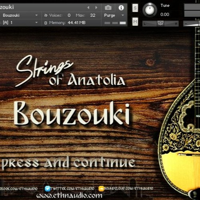Click the Tune knob
Image resolution: width=200 pixels, height=200 pixels.
click(x=150, y=10)
